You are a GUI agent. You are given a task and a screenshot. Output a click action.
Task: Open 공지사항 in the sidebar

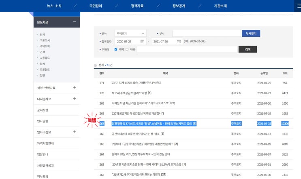[43, 110]
